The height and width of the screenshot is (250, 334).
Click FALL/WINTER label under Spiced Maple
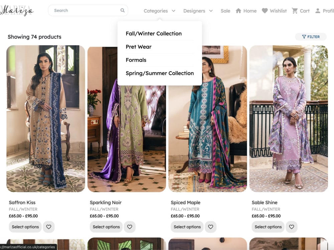[185, 209]
